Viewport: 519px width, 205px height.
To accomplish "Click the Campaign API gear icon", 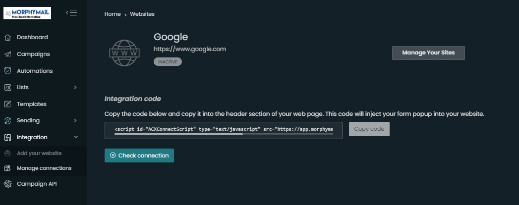I will pyautogui.click(x=7, y=184).
